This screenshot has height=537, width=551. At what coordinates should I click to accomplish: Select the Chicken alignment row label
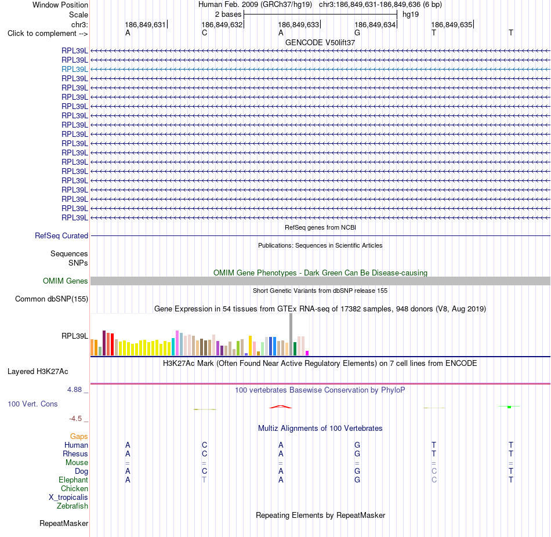[x=74, y=488]
